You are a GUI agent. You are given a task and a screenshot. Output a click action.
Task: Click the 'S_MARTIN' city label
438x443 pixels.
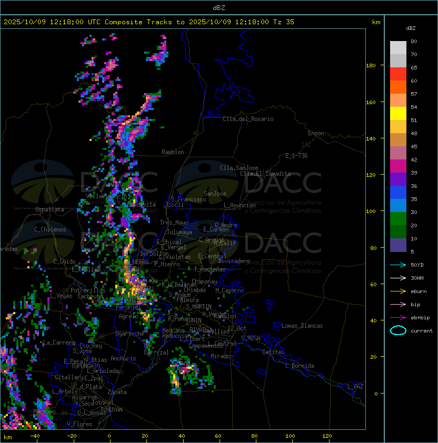198,307
